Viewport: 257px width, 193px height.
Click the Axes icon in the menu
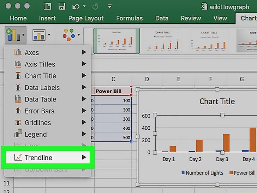[18, 52]
